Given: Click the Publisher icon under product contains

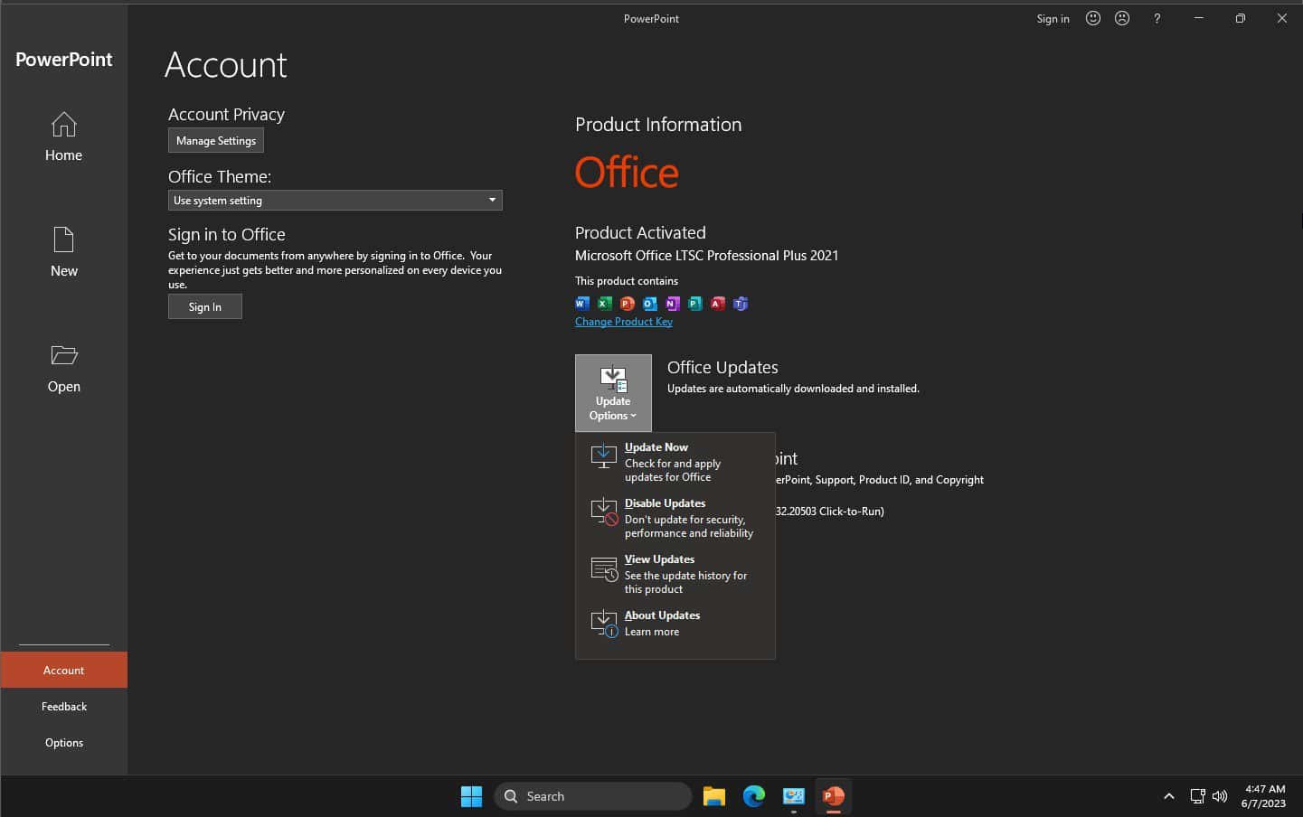Looking at the screenshot, I should 695,304.
